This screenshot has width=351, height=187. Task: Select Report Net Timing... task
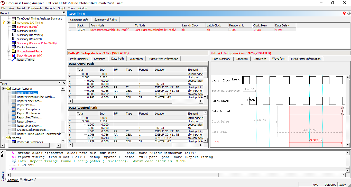pyautogui.click(x=30, y=117)
